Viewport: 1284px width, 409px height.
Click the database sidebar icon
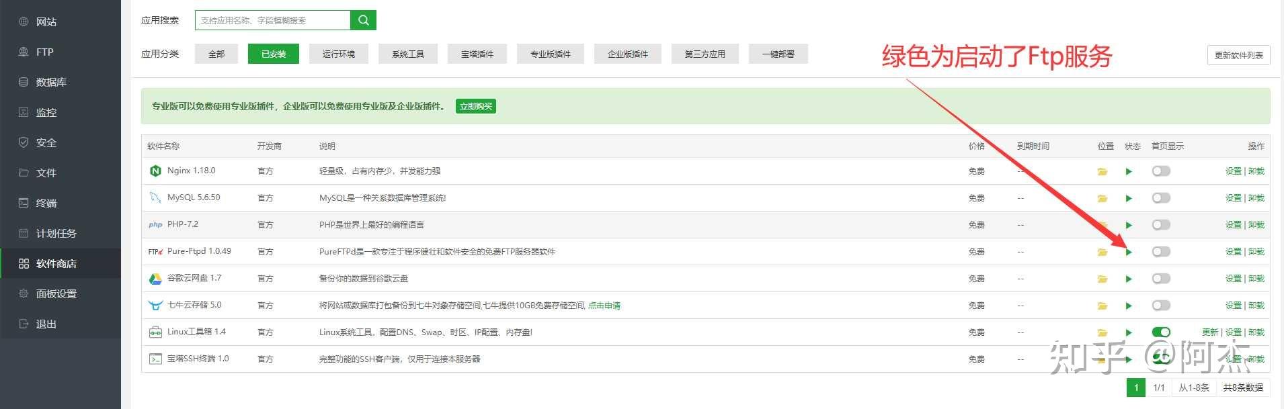24,82
